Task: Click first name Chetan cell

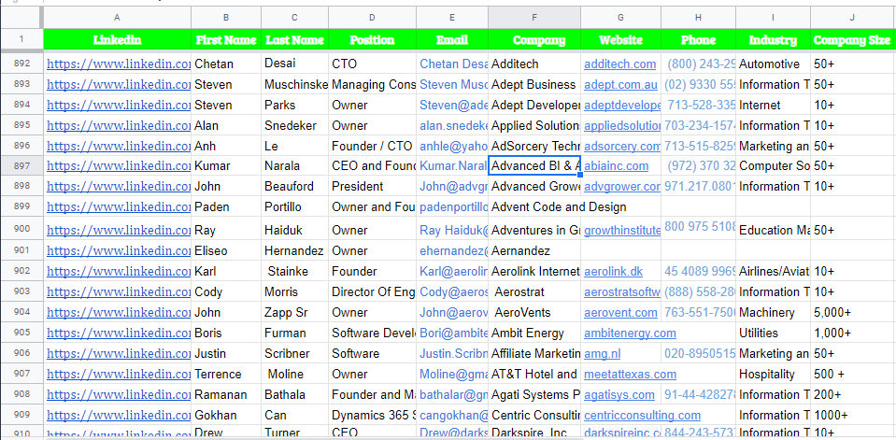Action: click(226, 64)
